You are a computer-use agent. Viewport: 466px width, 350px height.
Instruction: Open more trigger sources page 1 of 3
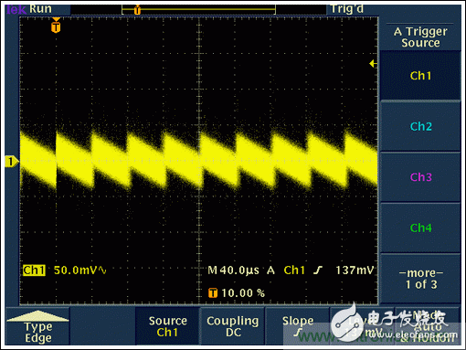420,279
